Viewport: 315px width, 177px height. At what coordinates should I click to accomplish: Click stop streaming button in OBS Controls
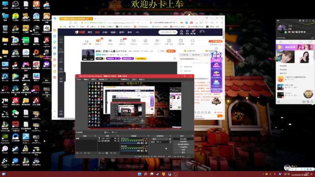[x=183, y=139]
